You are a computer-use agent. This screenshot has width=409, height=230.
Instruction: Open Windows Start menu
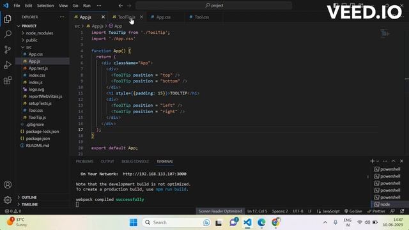tap(134, 222)
